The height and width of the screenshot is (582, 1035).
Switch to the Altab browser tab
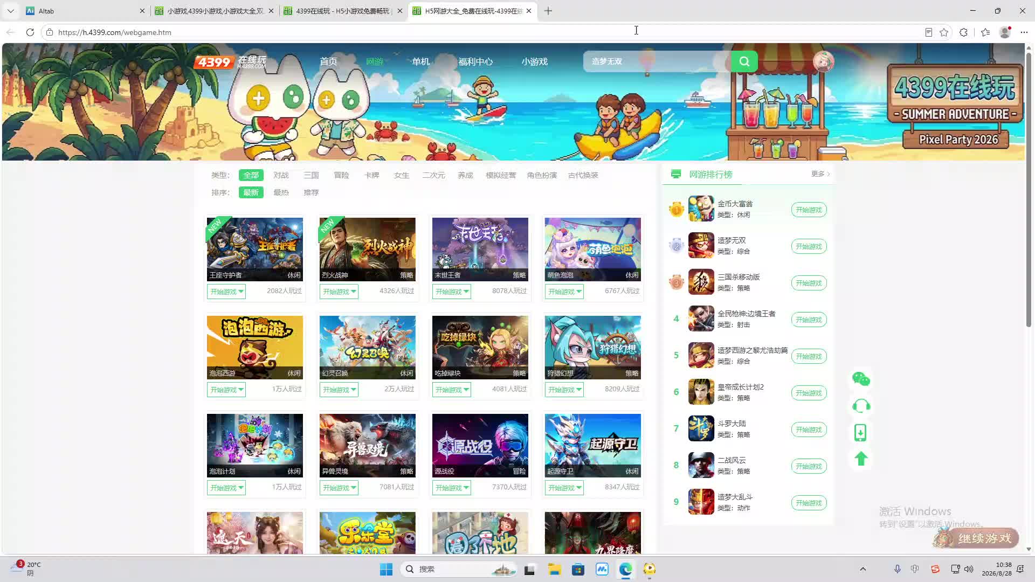click(85, 11)
